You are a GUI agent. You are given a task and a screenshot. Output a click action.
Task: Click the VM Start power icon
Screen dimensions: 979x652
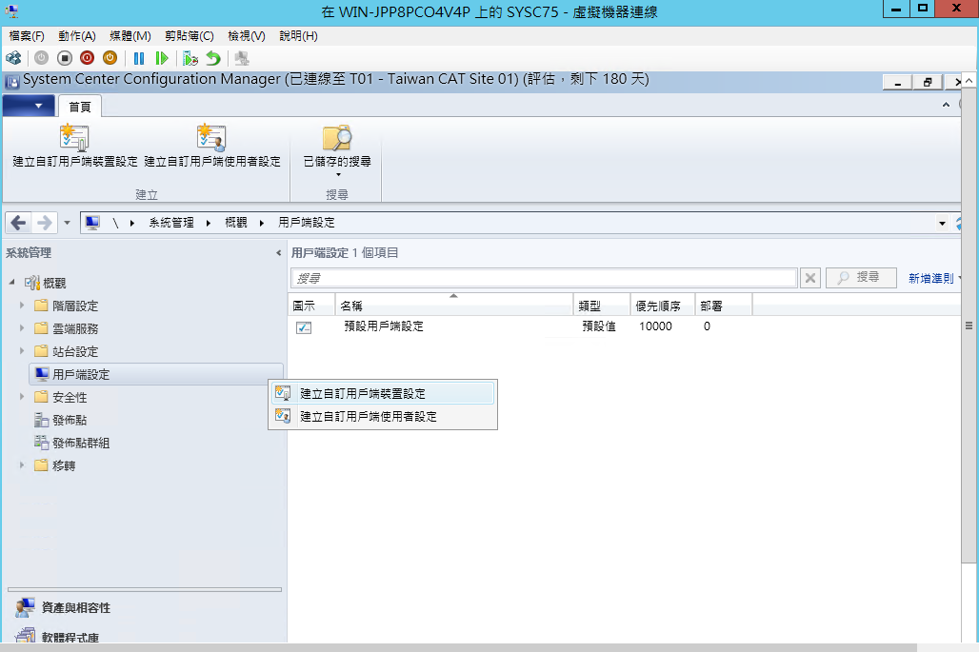[41, 58]
